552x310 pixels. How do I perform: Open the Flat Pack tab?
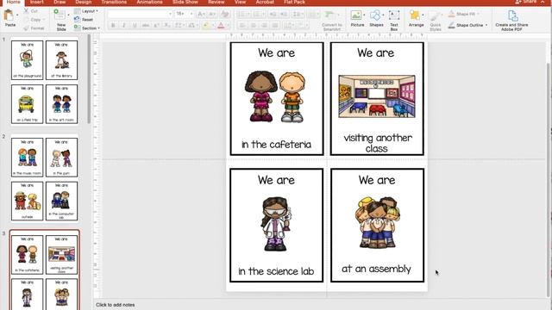294,2
